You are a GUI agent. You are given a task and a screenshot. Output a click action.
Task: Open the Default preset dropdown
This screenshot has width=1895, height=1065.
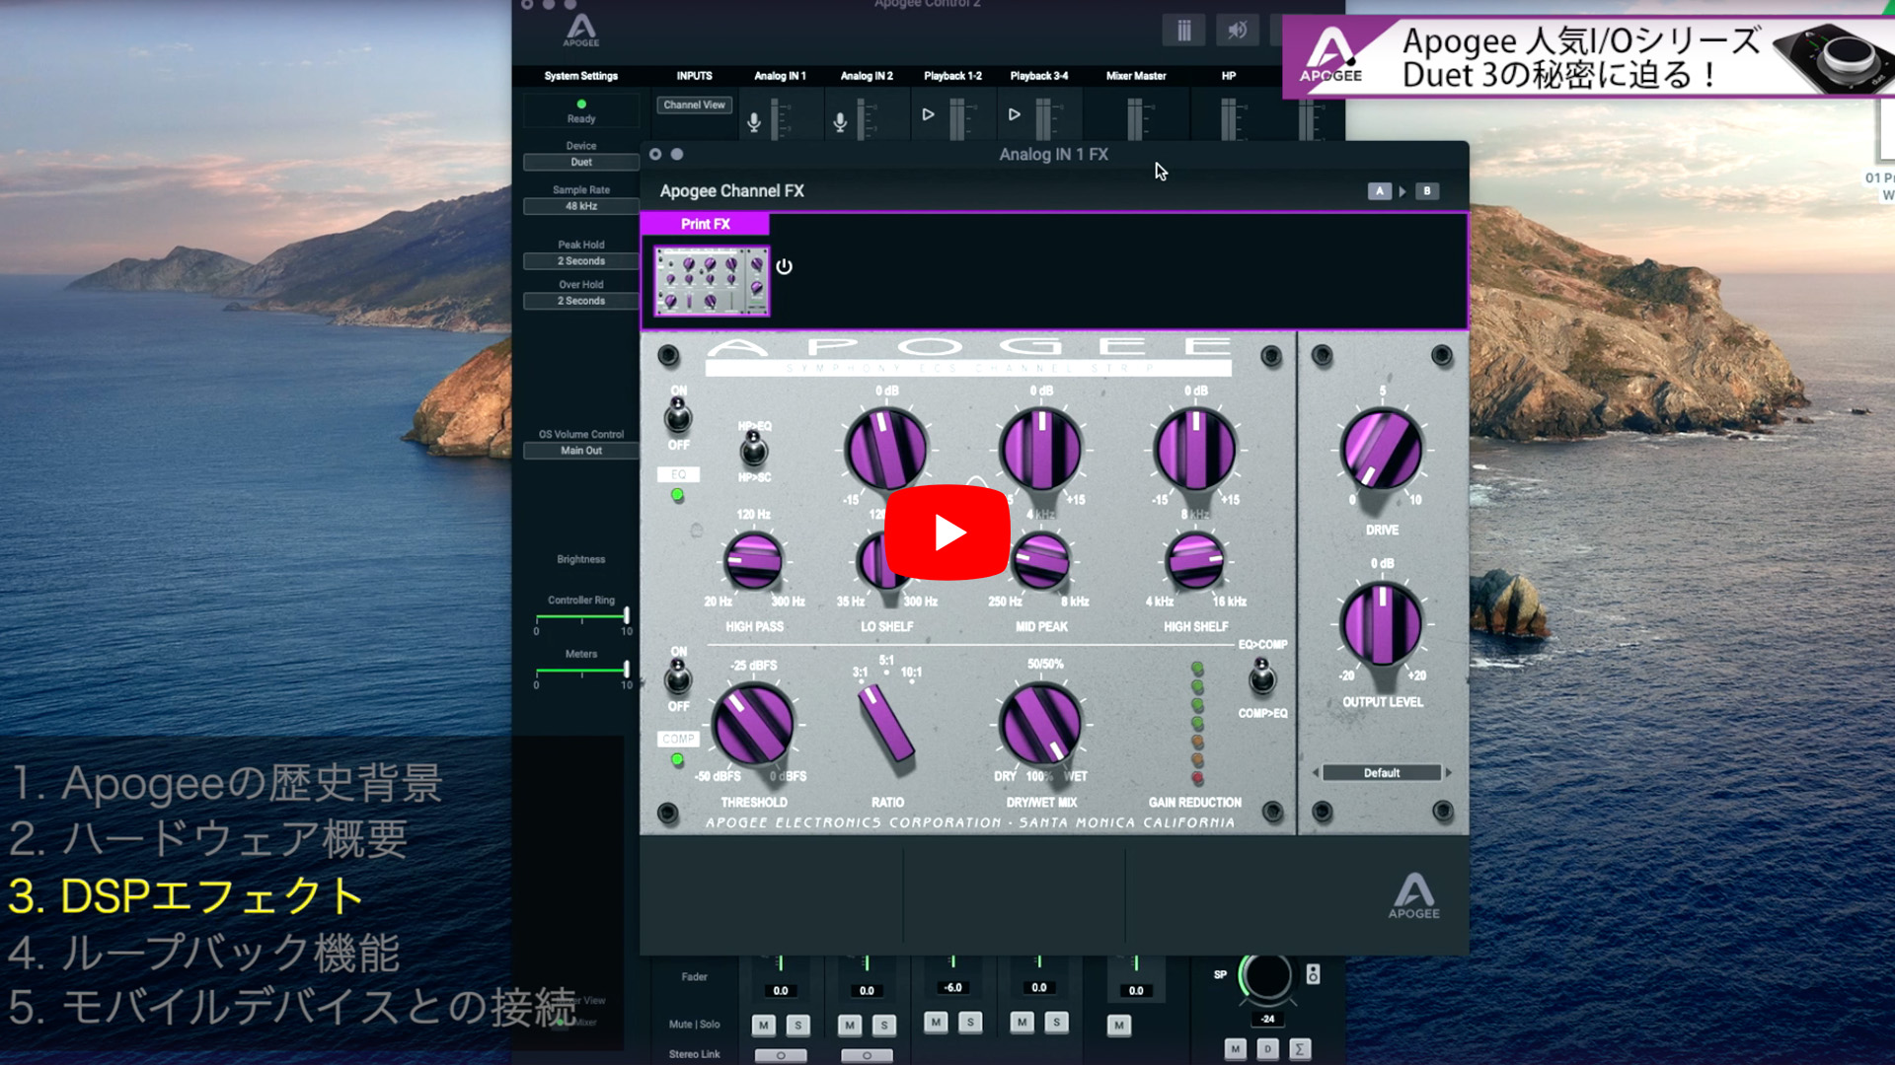1382,773
